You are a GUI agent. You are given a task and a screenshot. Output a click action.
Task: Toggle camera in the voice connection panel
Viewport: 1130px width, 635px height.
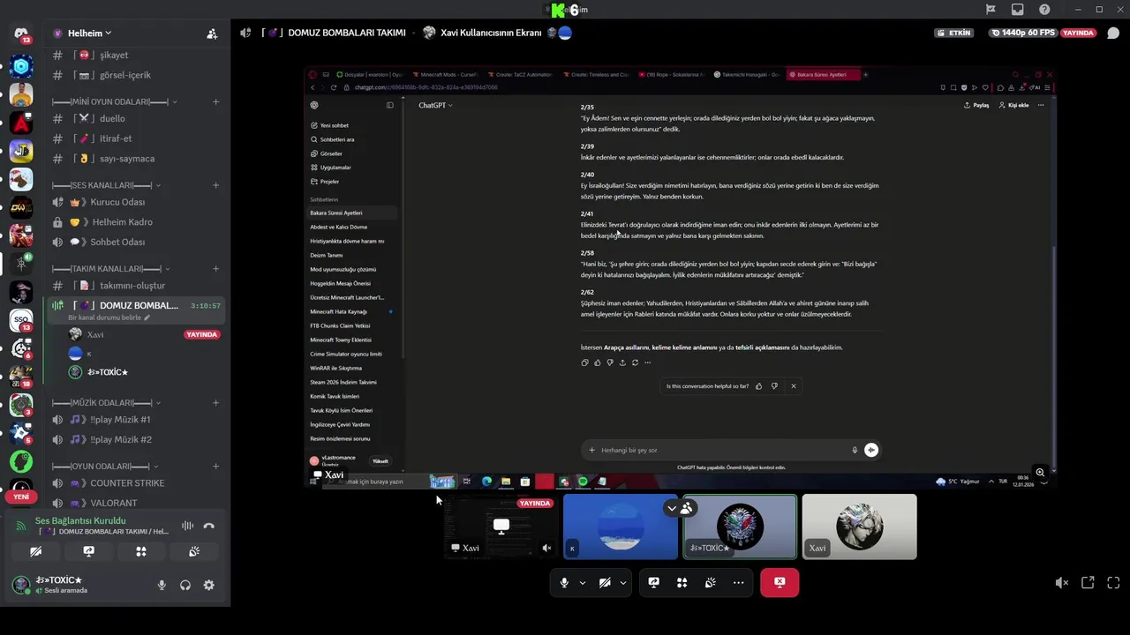point(35,551)
